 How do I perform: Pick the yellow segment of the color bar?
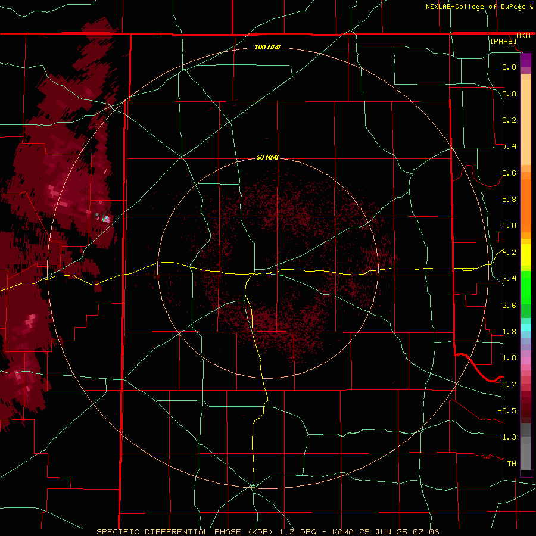(x=526, y=255)
